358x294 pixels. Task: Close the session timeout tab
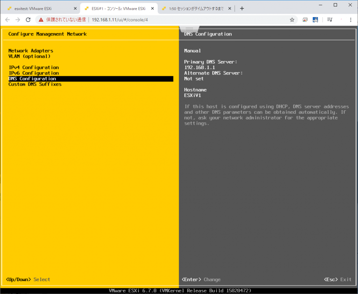tap(230, 9)
